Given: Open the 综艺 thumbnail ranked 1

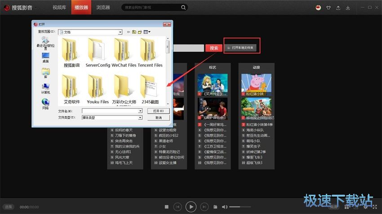Looking at the screenshot, I should click(213, 85).
